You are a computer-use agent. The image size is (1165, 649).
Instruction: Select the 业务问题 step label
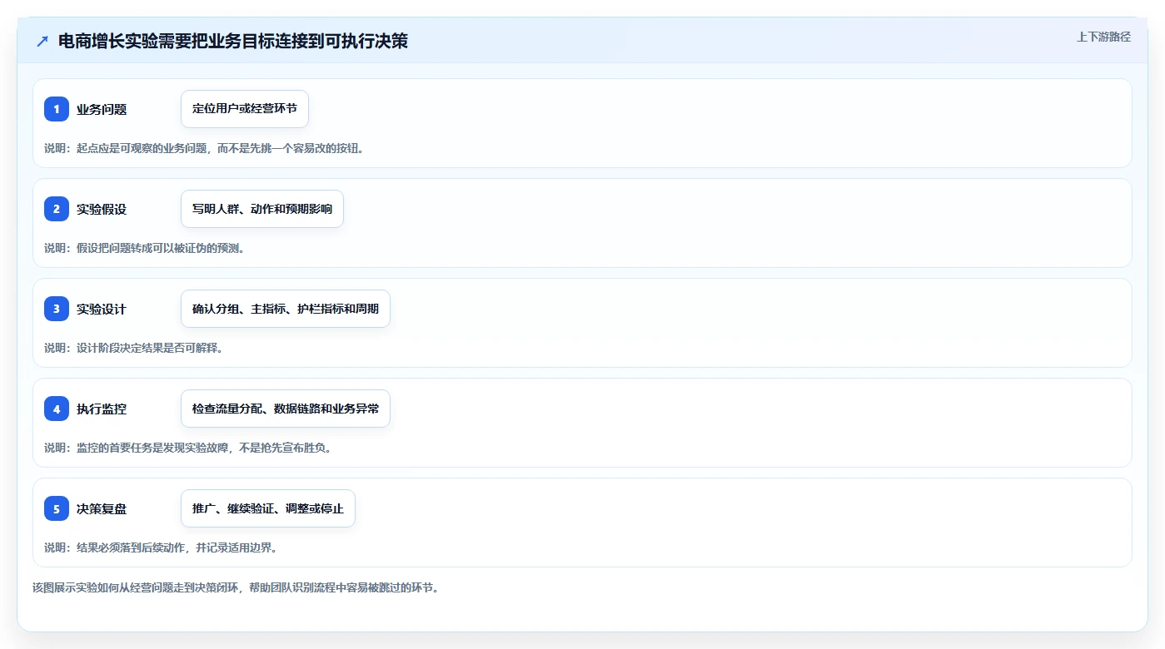click(x=102, y=109)
